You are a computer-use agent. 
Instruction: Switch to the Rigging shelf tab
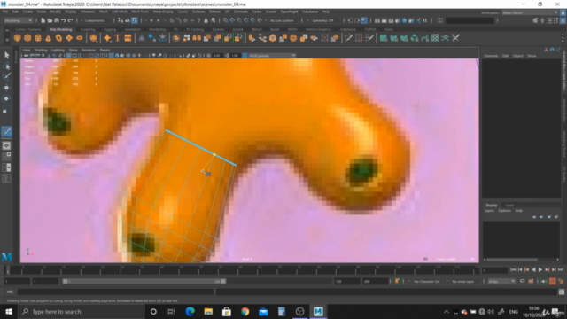(110, 29)
